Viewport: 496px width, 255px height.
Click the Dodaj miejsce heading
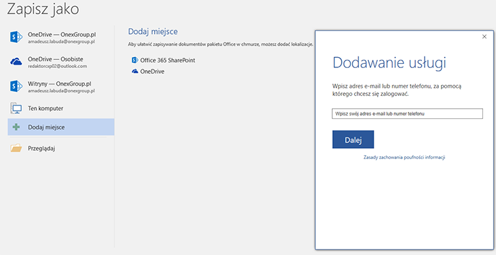pyautogui.click(x=153, y=32)
